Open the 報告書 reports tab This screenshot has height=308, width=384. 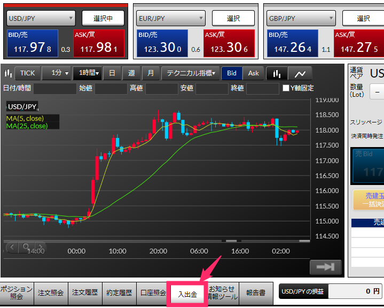coord(256,293)
